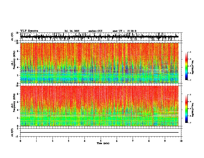The height and width of the screenshot is (158, 204).
Task: Click time axis tick label "7"
Action: pos(133,141)
